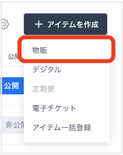
Task: Click the アイテムを作成 button
Action: 66,24
